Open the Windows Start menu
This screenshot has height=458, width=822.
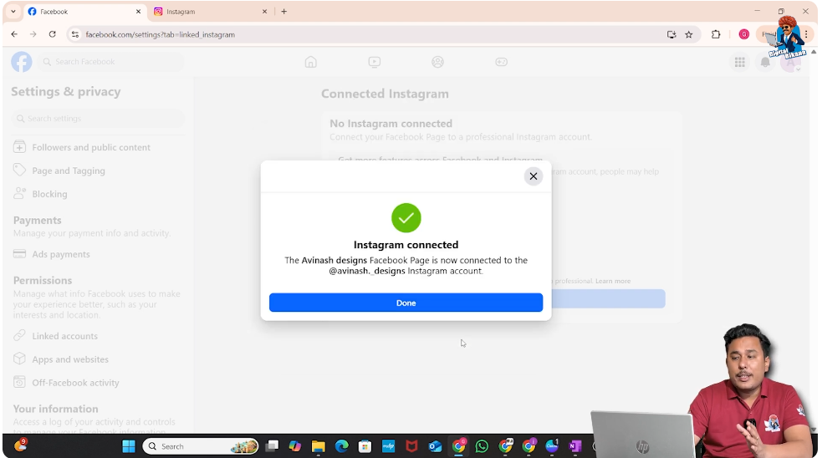coord(129,446)
